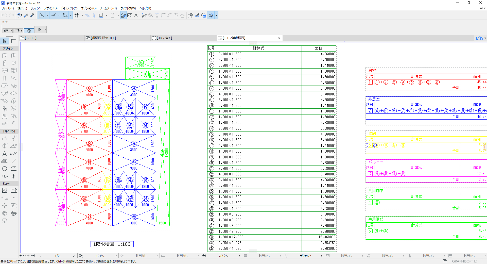The image size is (487, 264).
Task: Collapse the デザイン toolbox section header
Action: 9,48
